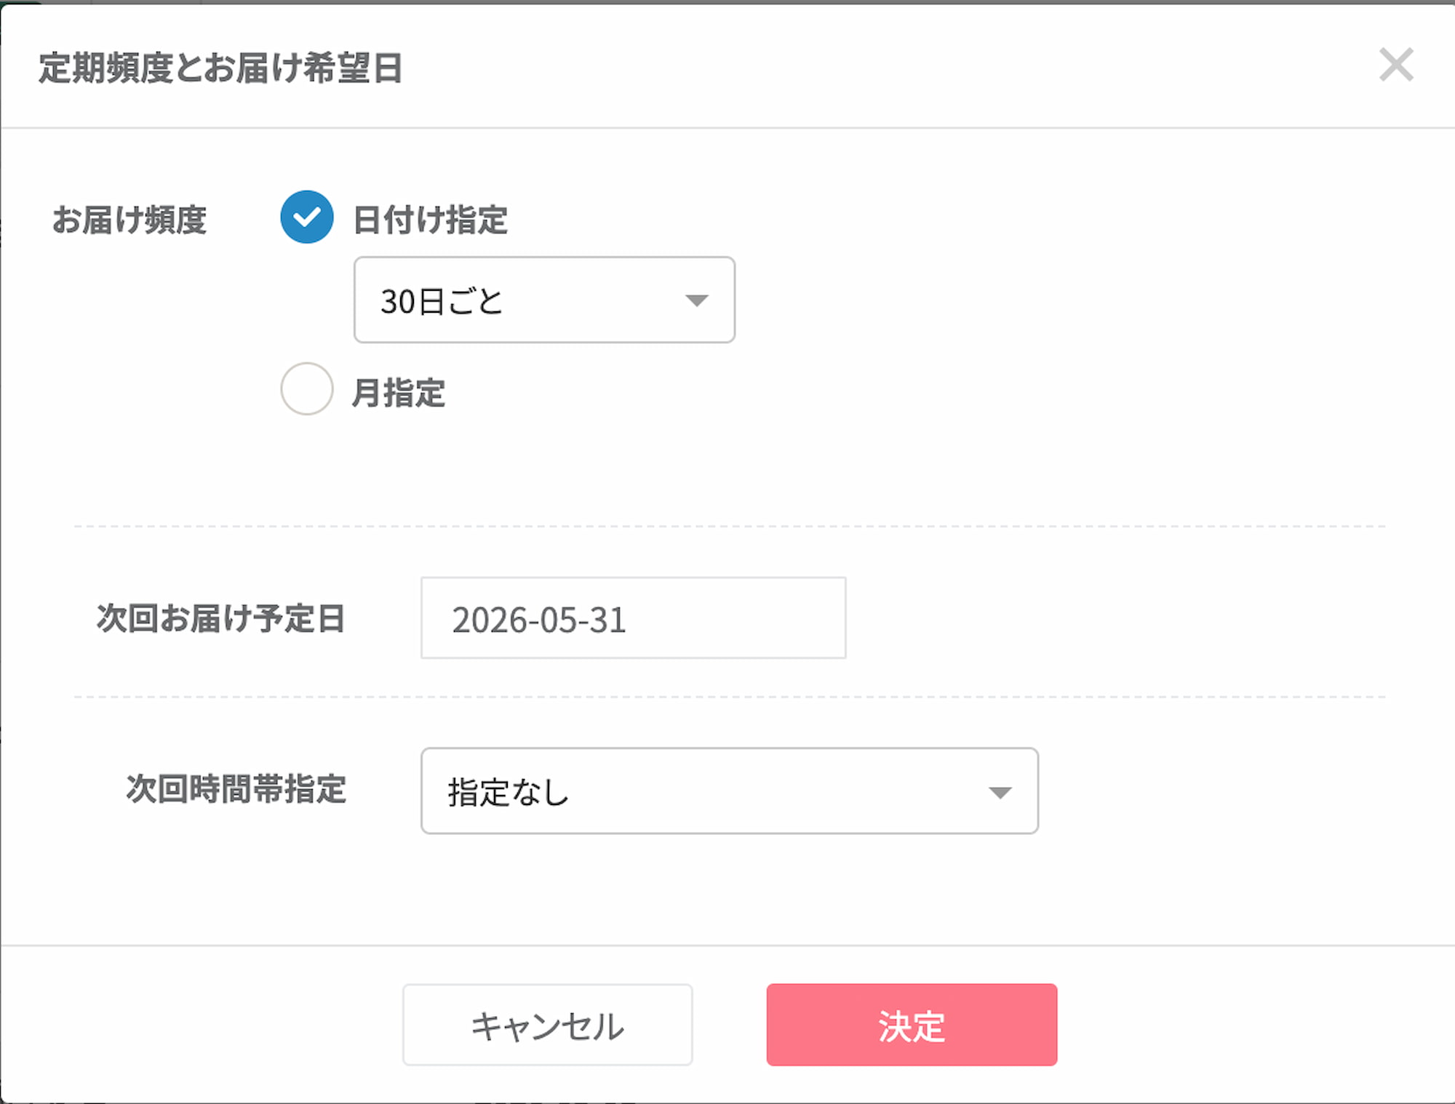Screen dimensions: 1455x1104
Task: Select the 月指定 radio option
Action: [x=306, y=390]
